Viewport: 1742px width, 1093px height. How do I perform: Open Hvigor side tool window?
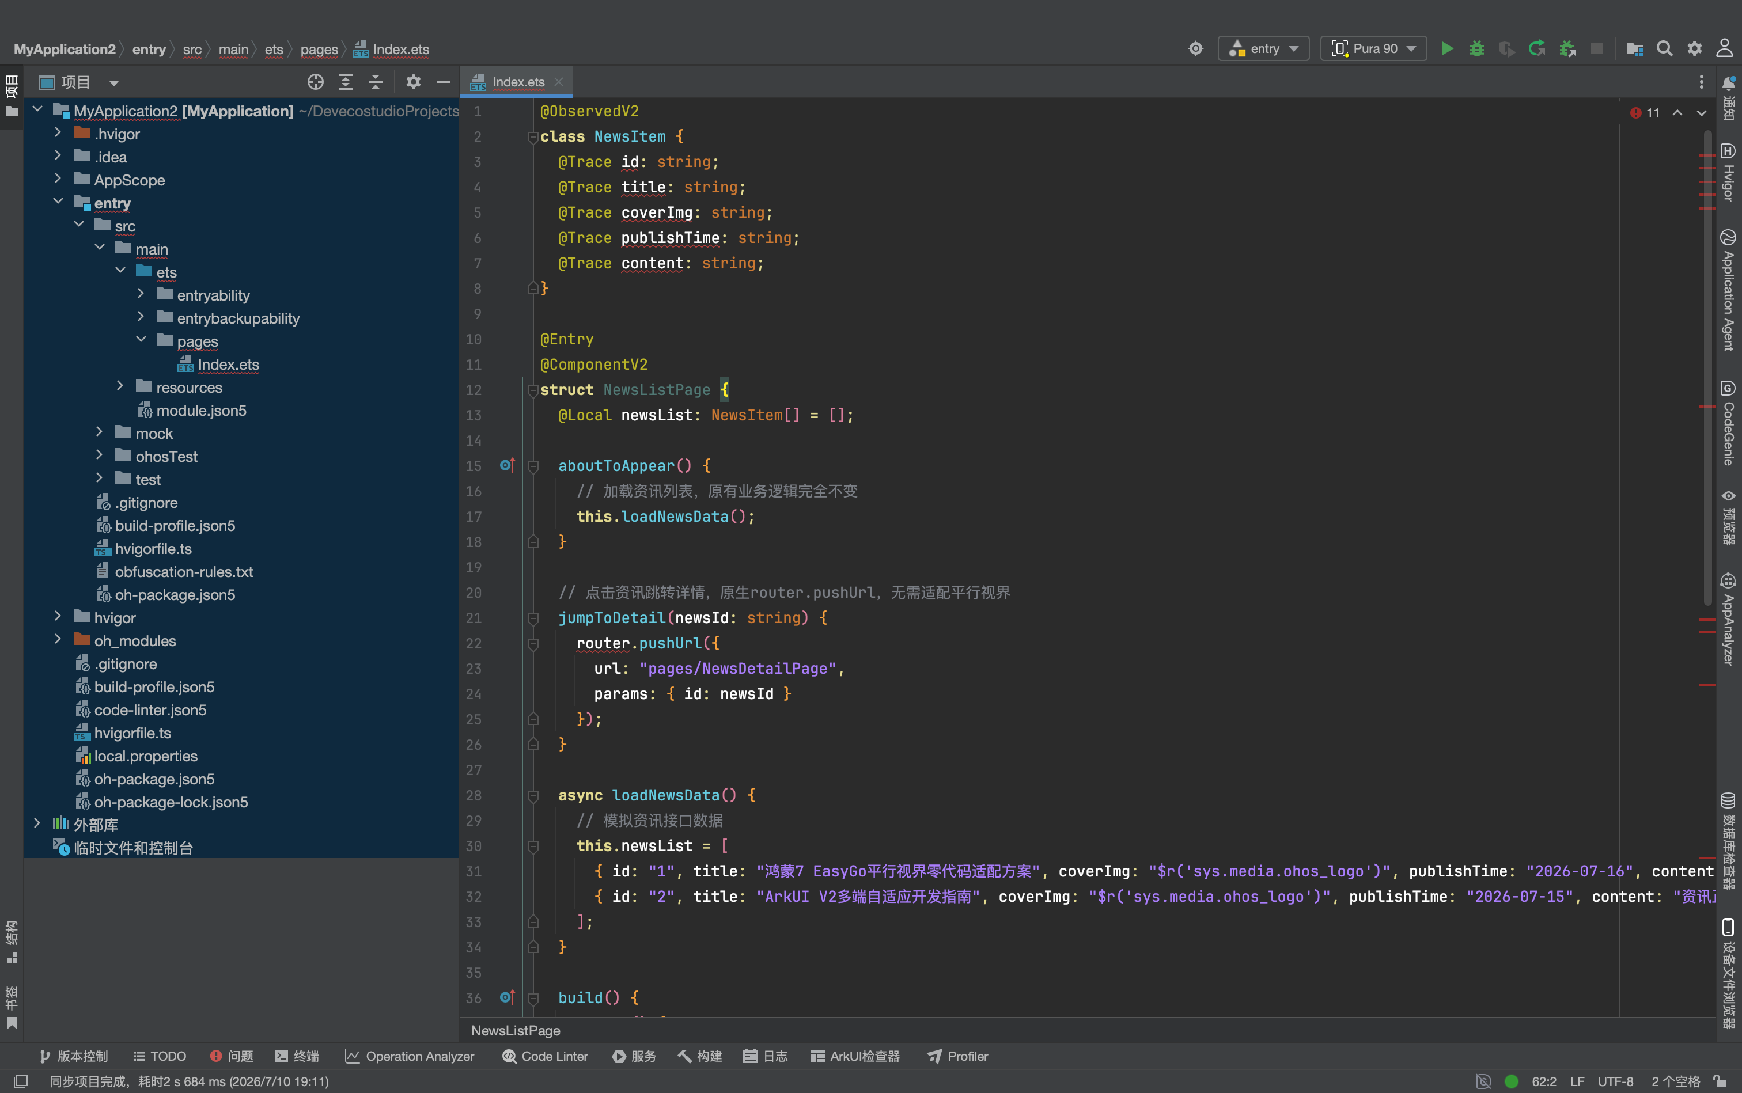click(x=1728, y=173)
